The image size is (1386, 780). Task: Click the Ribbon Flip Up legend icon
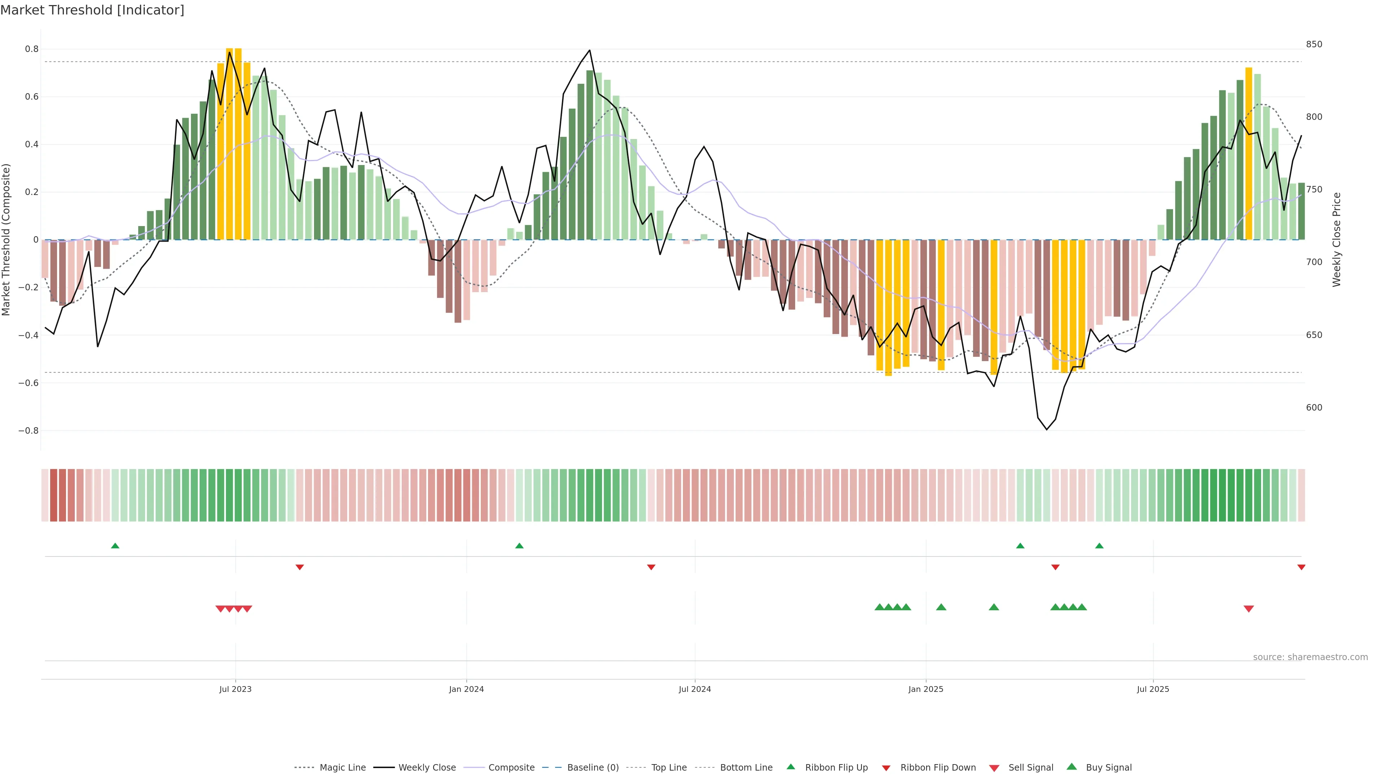790,767
